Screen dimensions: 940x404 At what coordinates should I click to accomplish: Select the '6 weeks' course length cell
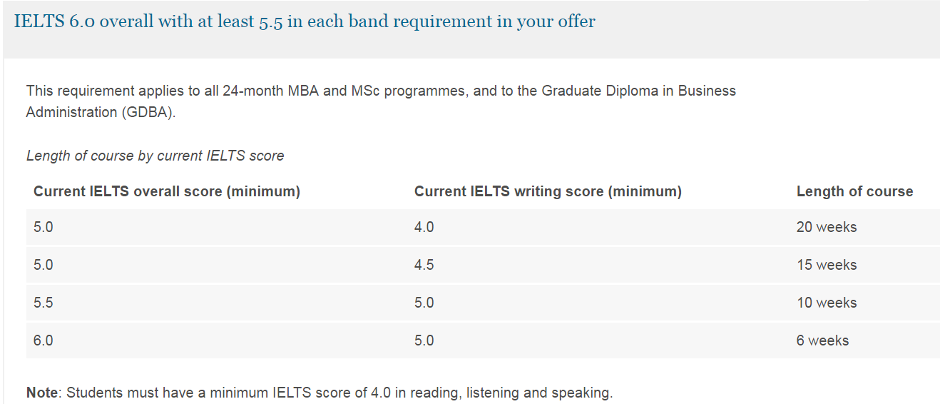(x=822, y=340)
